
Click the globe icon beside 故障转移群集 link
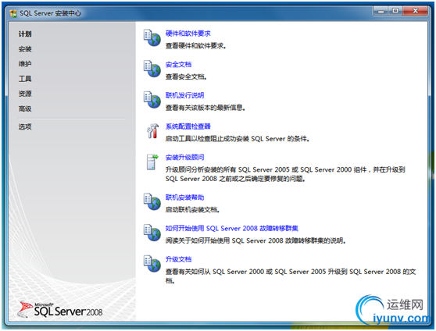(x=152, y=233)
